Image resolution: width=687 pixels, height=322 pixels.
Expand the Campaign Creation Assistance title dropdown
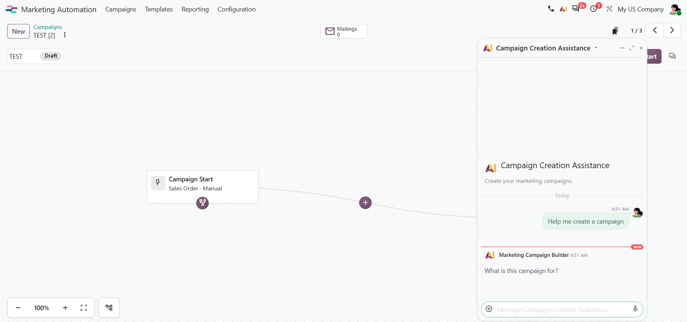pos(596,48)
